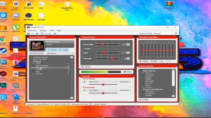Enable the Distortion effect
Screen dimensions: 211x118
pos(143,75)
